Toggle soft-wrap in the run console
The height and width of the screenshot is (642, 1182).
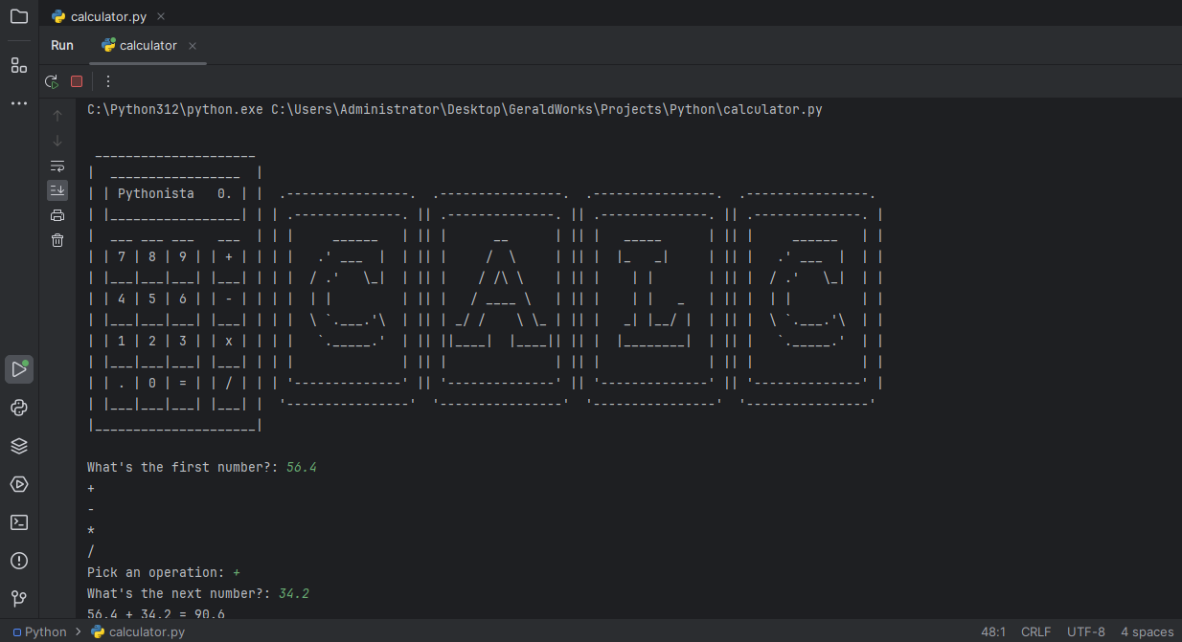(57, 166)
